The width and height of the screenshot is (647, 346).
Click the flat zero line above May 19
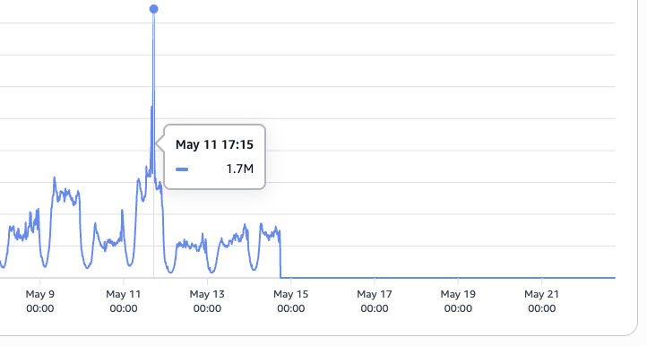[458, 278]
